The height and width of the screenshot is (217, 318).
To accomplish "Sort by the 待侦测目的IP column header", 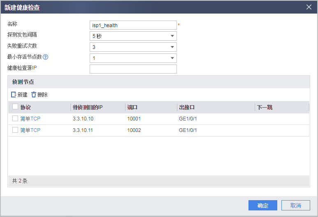I will pos(88,107).
